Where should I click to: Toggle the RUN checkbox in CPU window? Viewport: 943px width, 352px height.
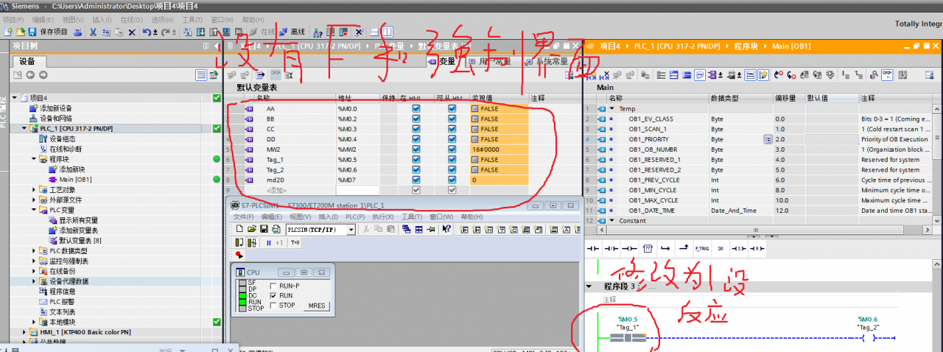click(x=274, y=295)
